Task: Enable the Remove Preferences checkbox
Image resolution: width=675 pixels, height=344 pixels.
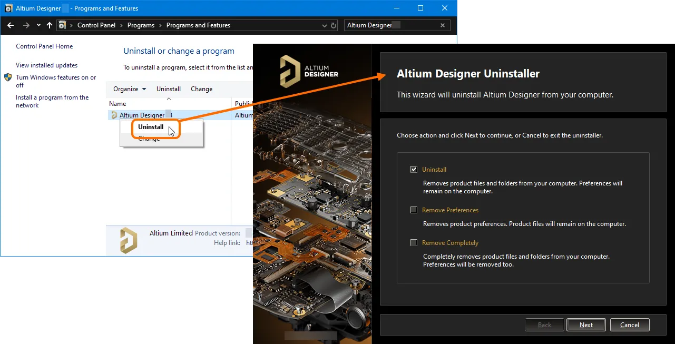Action: pyautogui.click(x=414, y=210)
